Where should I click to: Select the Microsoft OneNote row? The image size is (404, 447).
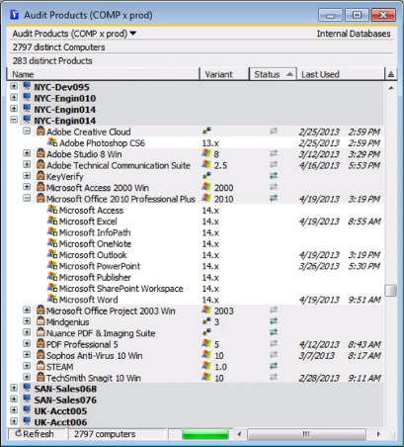click(195, 243)
